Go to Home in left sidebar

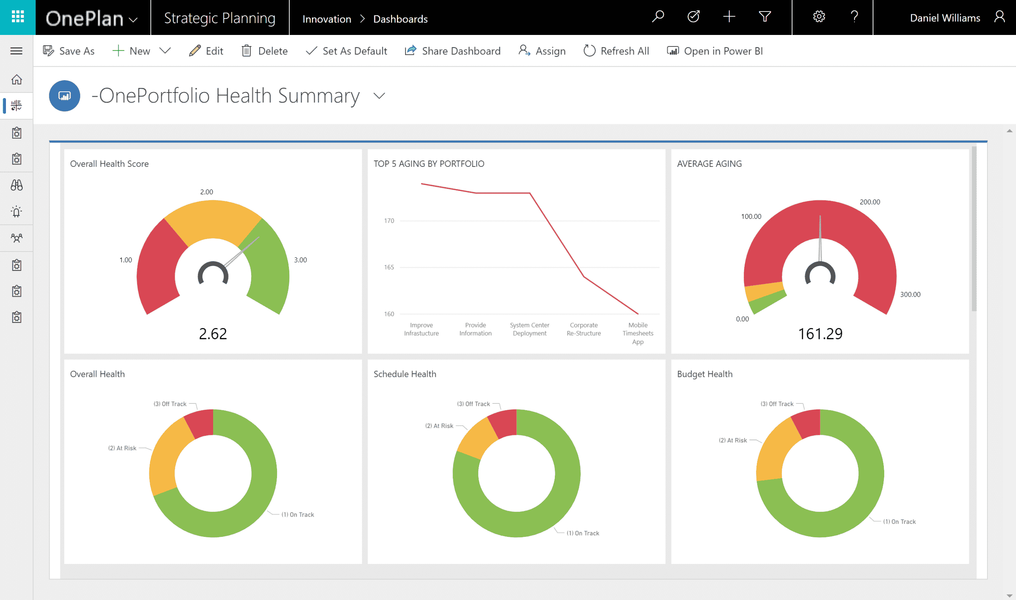(x=17, y=80)
